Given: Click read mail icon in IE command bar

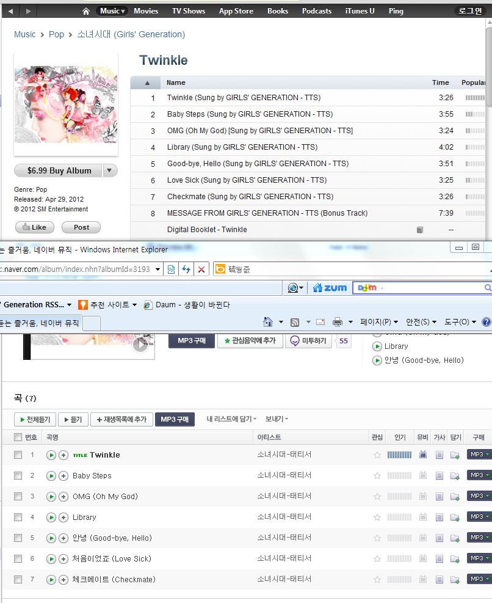Looking at the screenshot, I should pos(320,322).
